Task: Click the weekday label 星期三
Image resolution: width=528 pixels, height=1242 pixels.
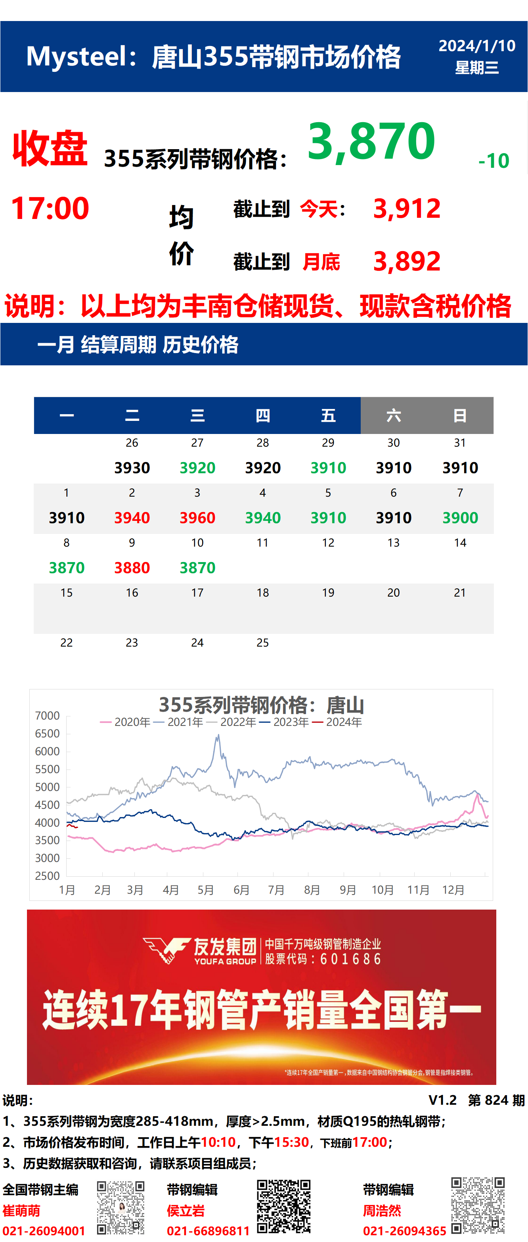Action: point(477,67)
